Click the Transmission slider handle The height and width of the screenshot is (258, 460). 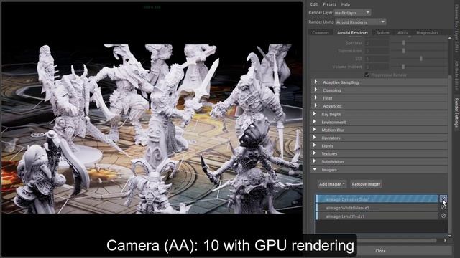[x=404, y=51]
